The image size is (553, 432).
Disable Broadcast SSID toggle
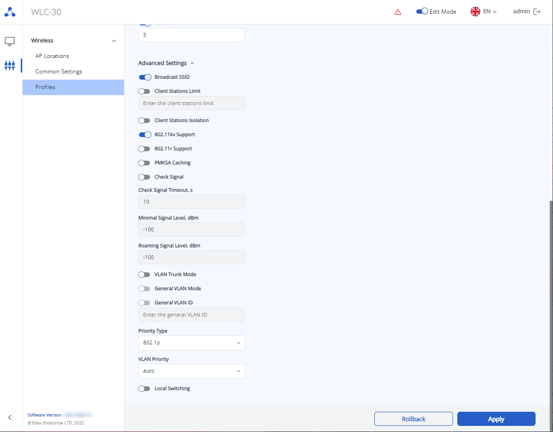click(145, 77)
